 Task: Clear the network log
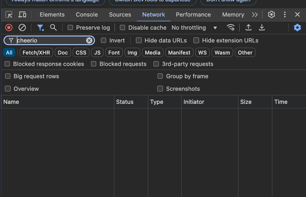pyautogui.click(x=22, y=27)
